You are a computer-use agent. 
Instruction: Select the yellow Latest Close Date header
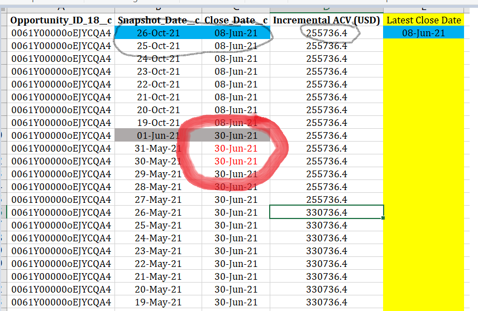coord(424,20)
